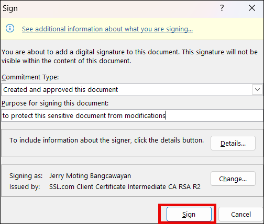264x224 pixels.
Task: Click the 'Purpose for signing this document' label
Action: 55,103
